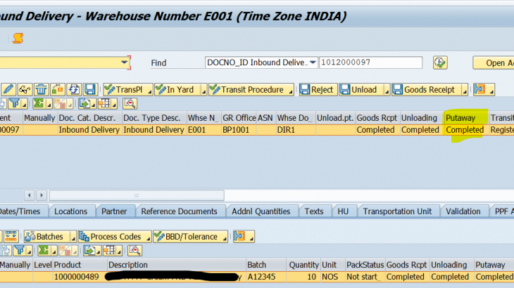
Task: Click the Putaway column header in header grid
Action: pyautogui.click(x=466, y=118)
